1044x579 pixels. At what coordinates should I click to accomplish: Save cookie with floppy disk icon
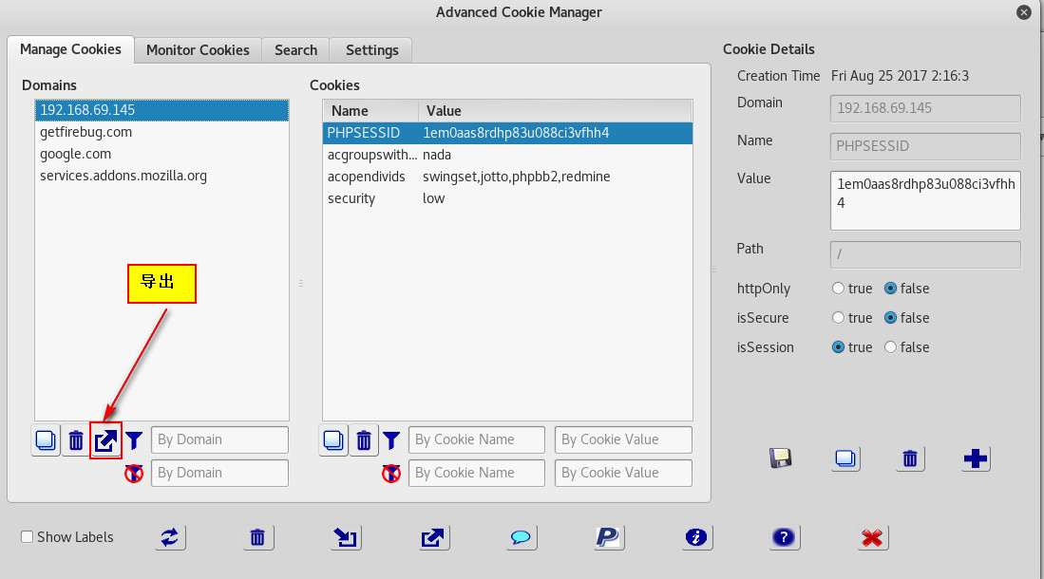click(780, 458)
